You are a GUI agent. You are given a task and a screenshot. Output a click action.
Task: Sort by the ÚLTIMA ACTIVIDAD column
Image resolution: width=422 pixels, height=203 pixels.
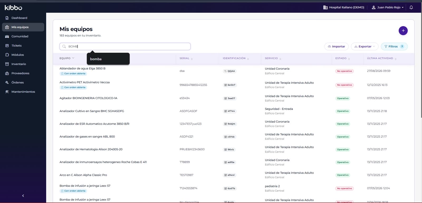pos(382,58)
